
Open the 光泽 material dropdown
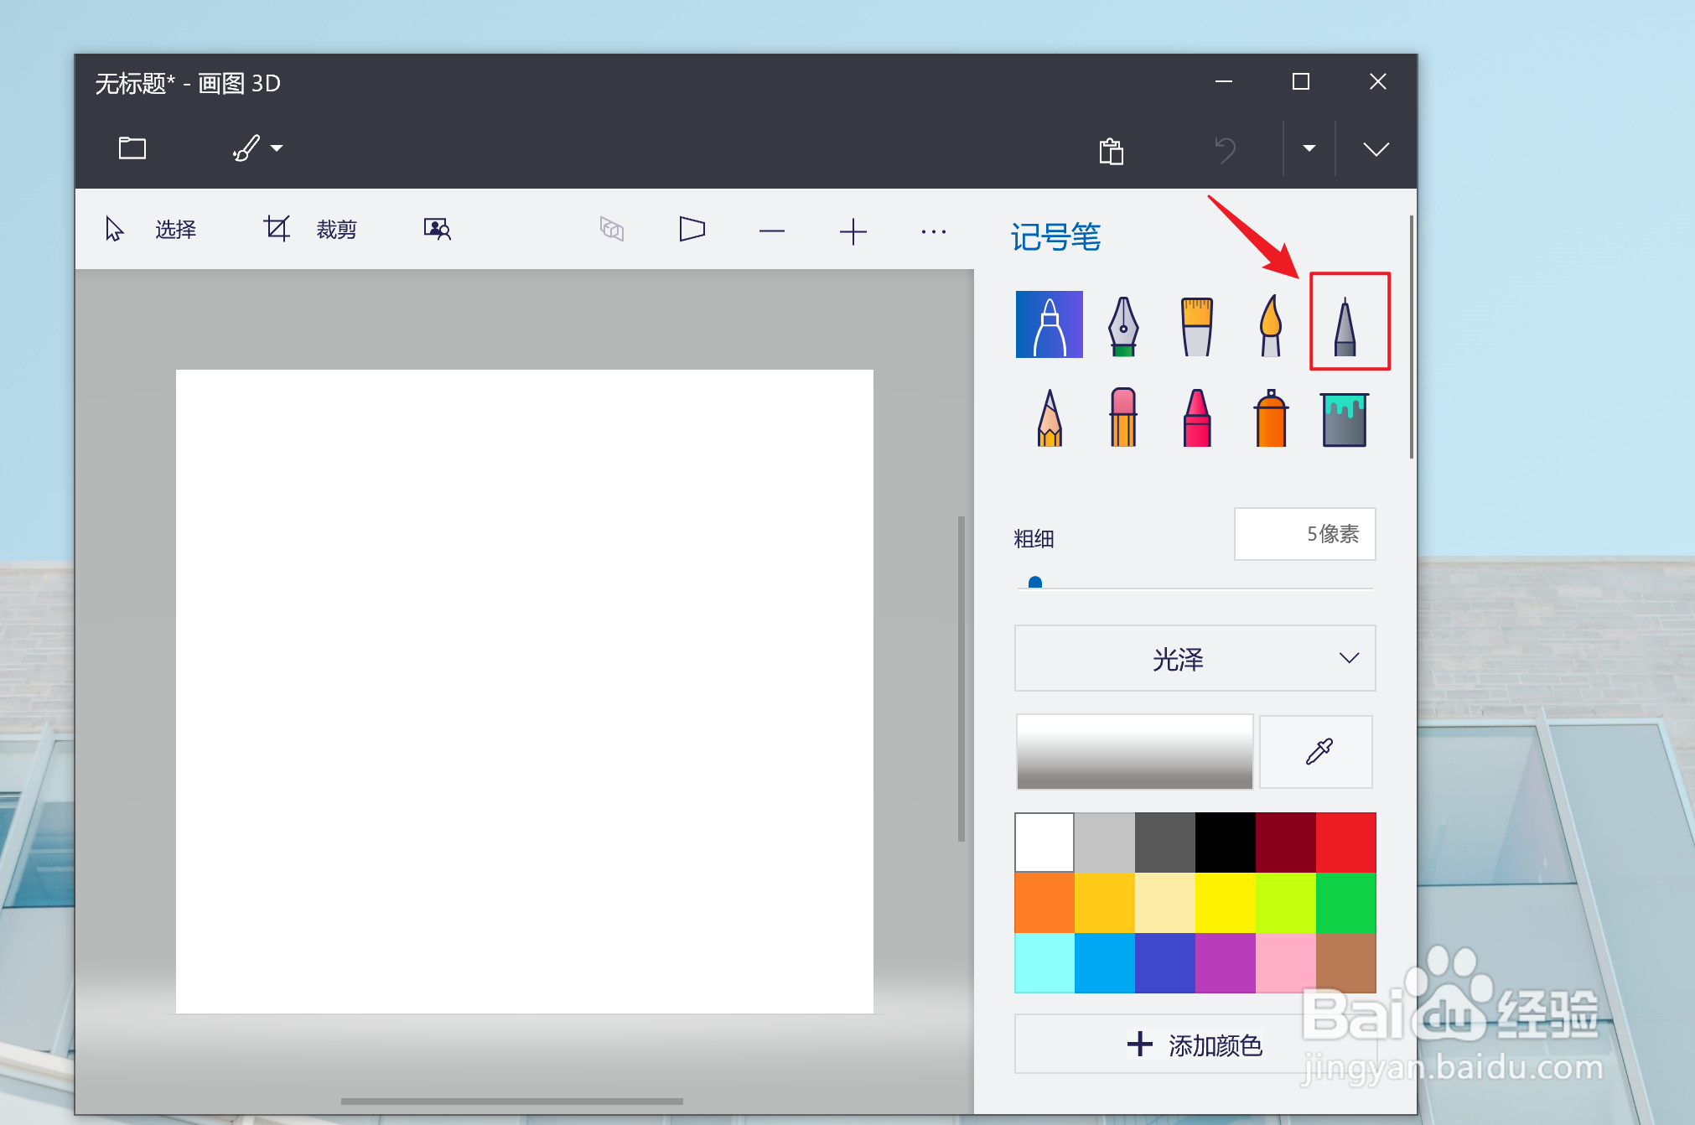click(x=1194, y=659)
